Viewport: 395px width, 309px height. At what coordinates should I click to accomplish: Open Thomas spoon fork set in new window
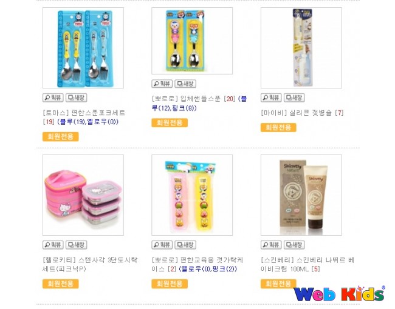tap(77, 98)
